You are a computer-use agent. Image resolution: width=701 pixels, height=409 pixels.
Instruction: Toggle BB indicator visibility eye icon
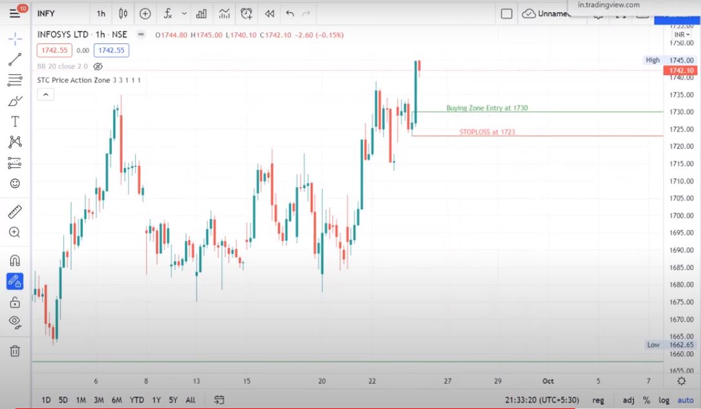tap(98, 67)
